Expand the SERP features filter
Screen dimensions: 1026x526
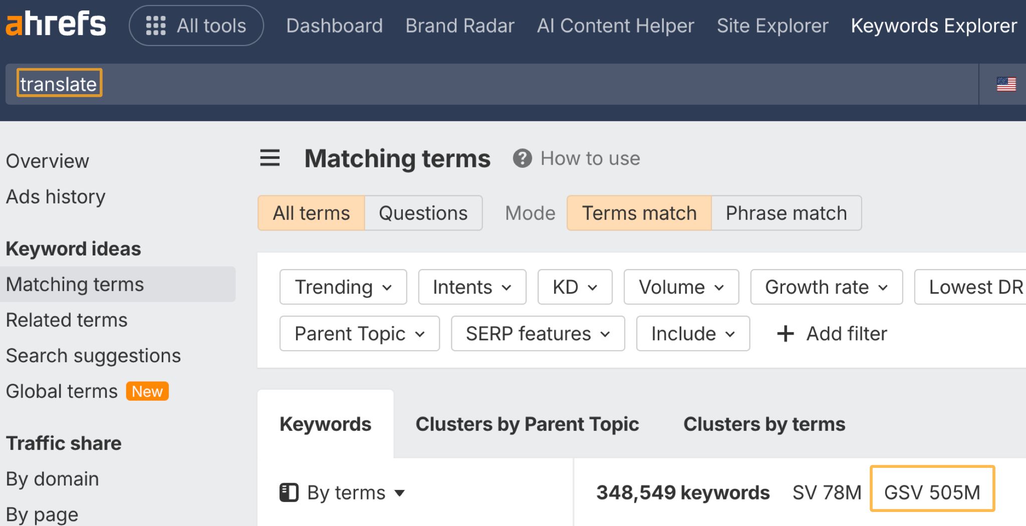point(537,333)
